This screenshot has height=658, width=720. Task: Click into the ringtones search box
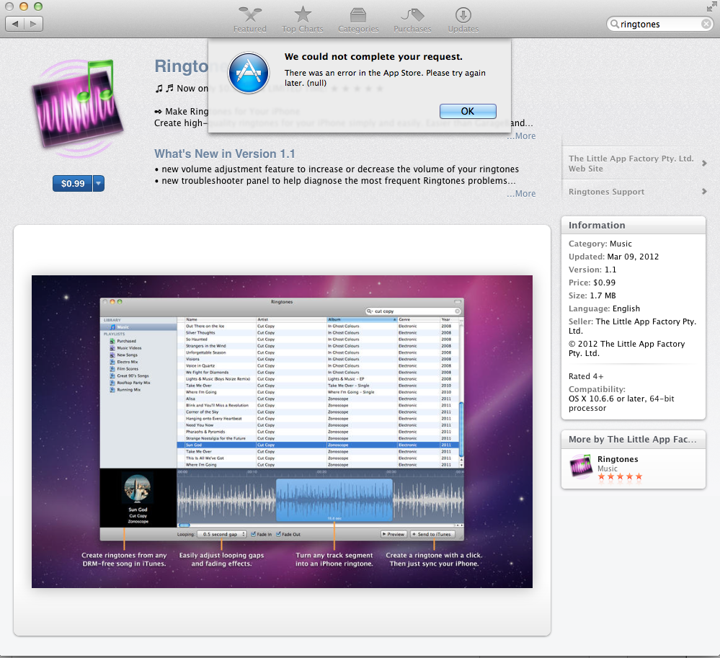point(659,24)
